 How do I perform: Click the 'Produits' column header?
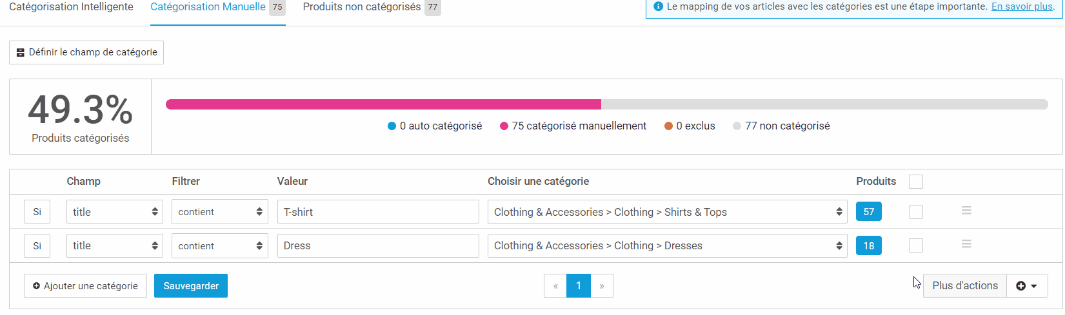click(876, 182)
